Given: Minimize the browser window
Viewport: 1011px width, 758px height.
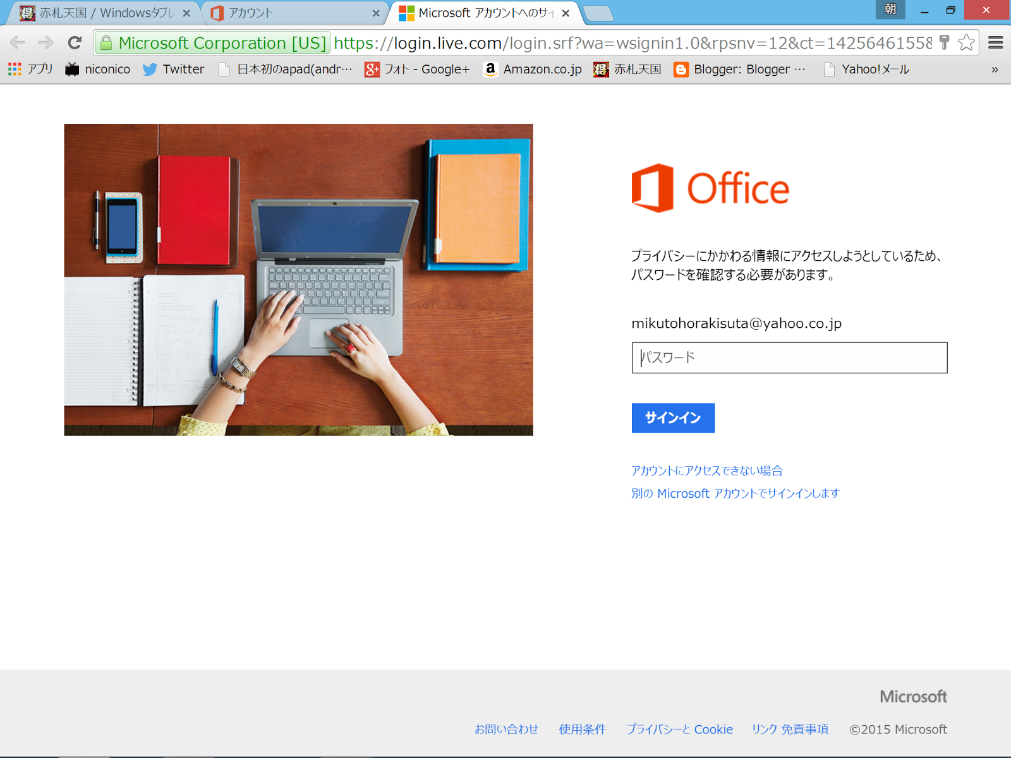Looking at the screenshot, I should (x=924, y=10).
